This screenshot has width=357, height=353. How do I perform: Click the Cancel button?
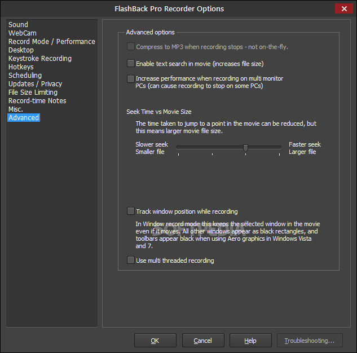click(x=202, y=341)
